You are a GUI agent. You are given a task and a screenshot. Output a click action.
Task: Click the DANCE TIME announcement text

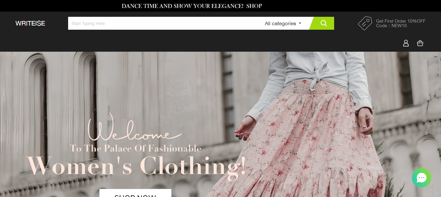pos(182,6)
